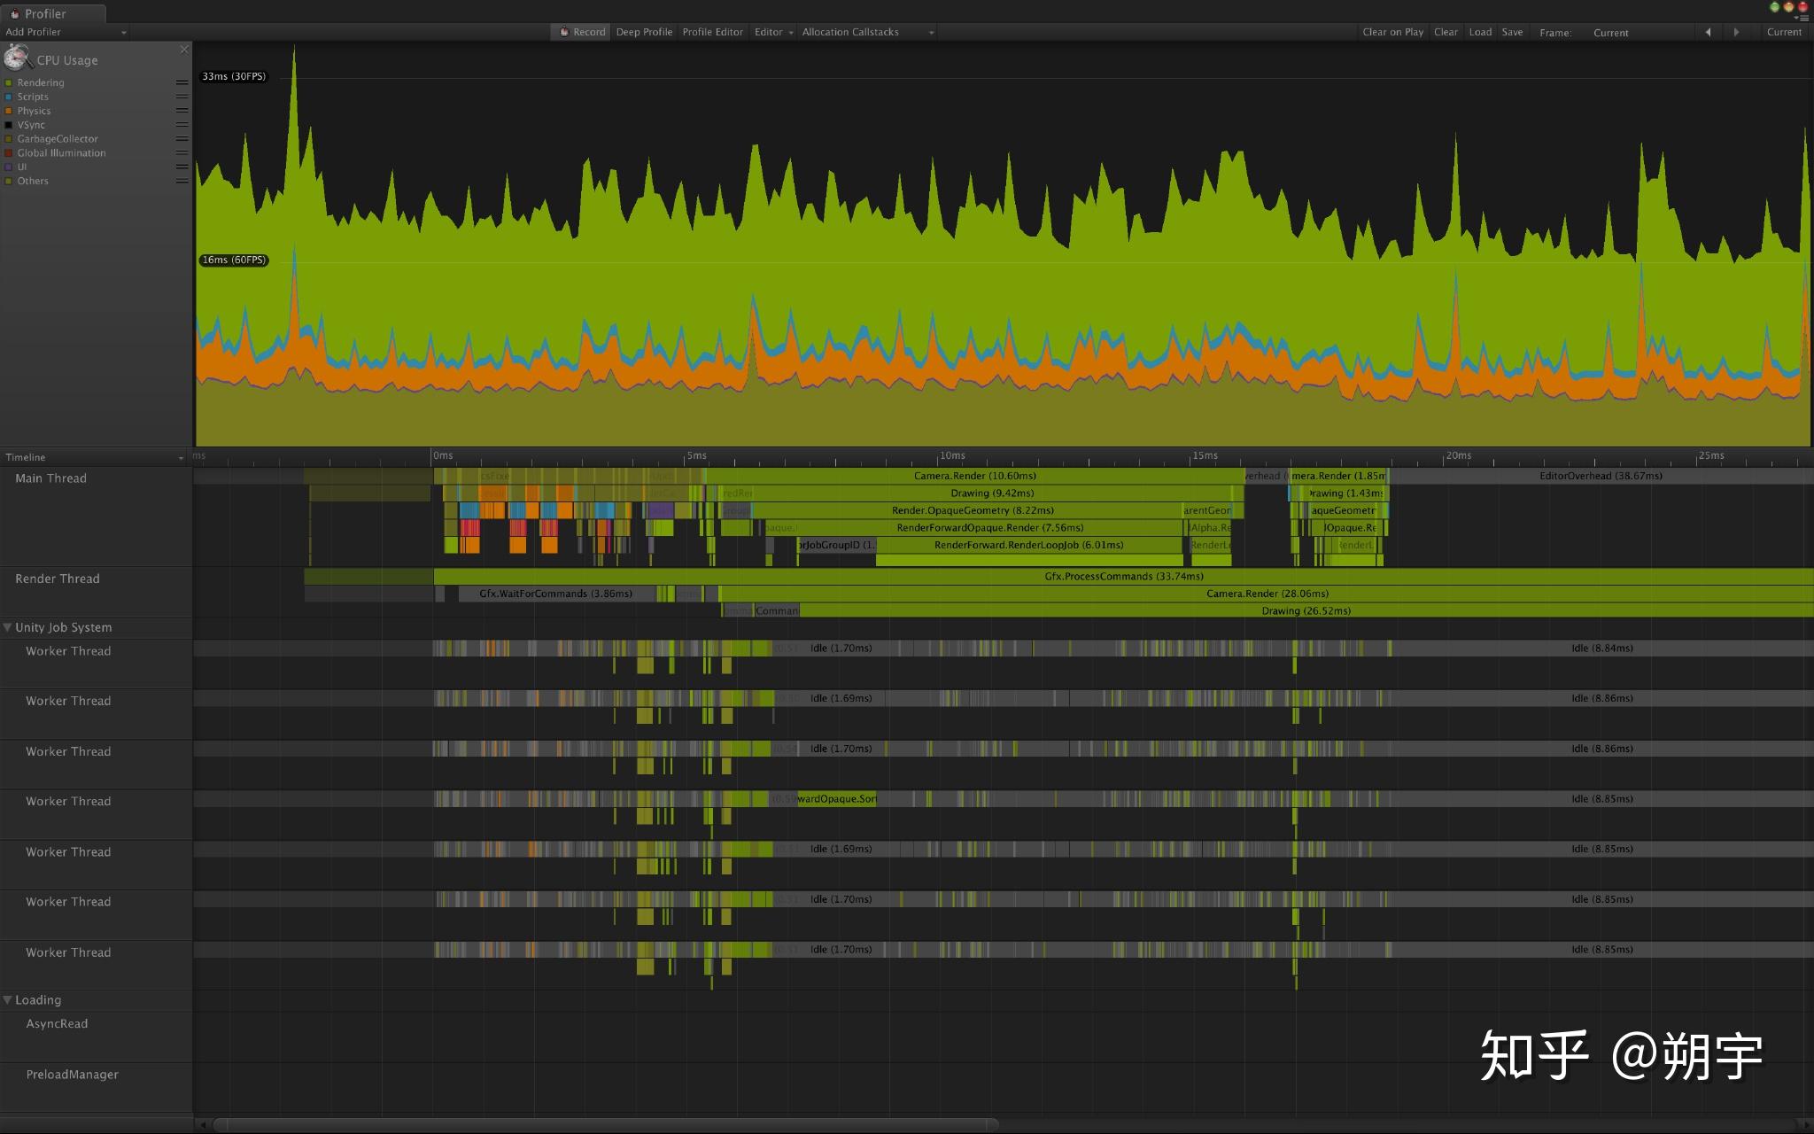This screenshot has height=1134, width=1814.
Task: Click the Save profile data button
Action: point(1512,31)
